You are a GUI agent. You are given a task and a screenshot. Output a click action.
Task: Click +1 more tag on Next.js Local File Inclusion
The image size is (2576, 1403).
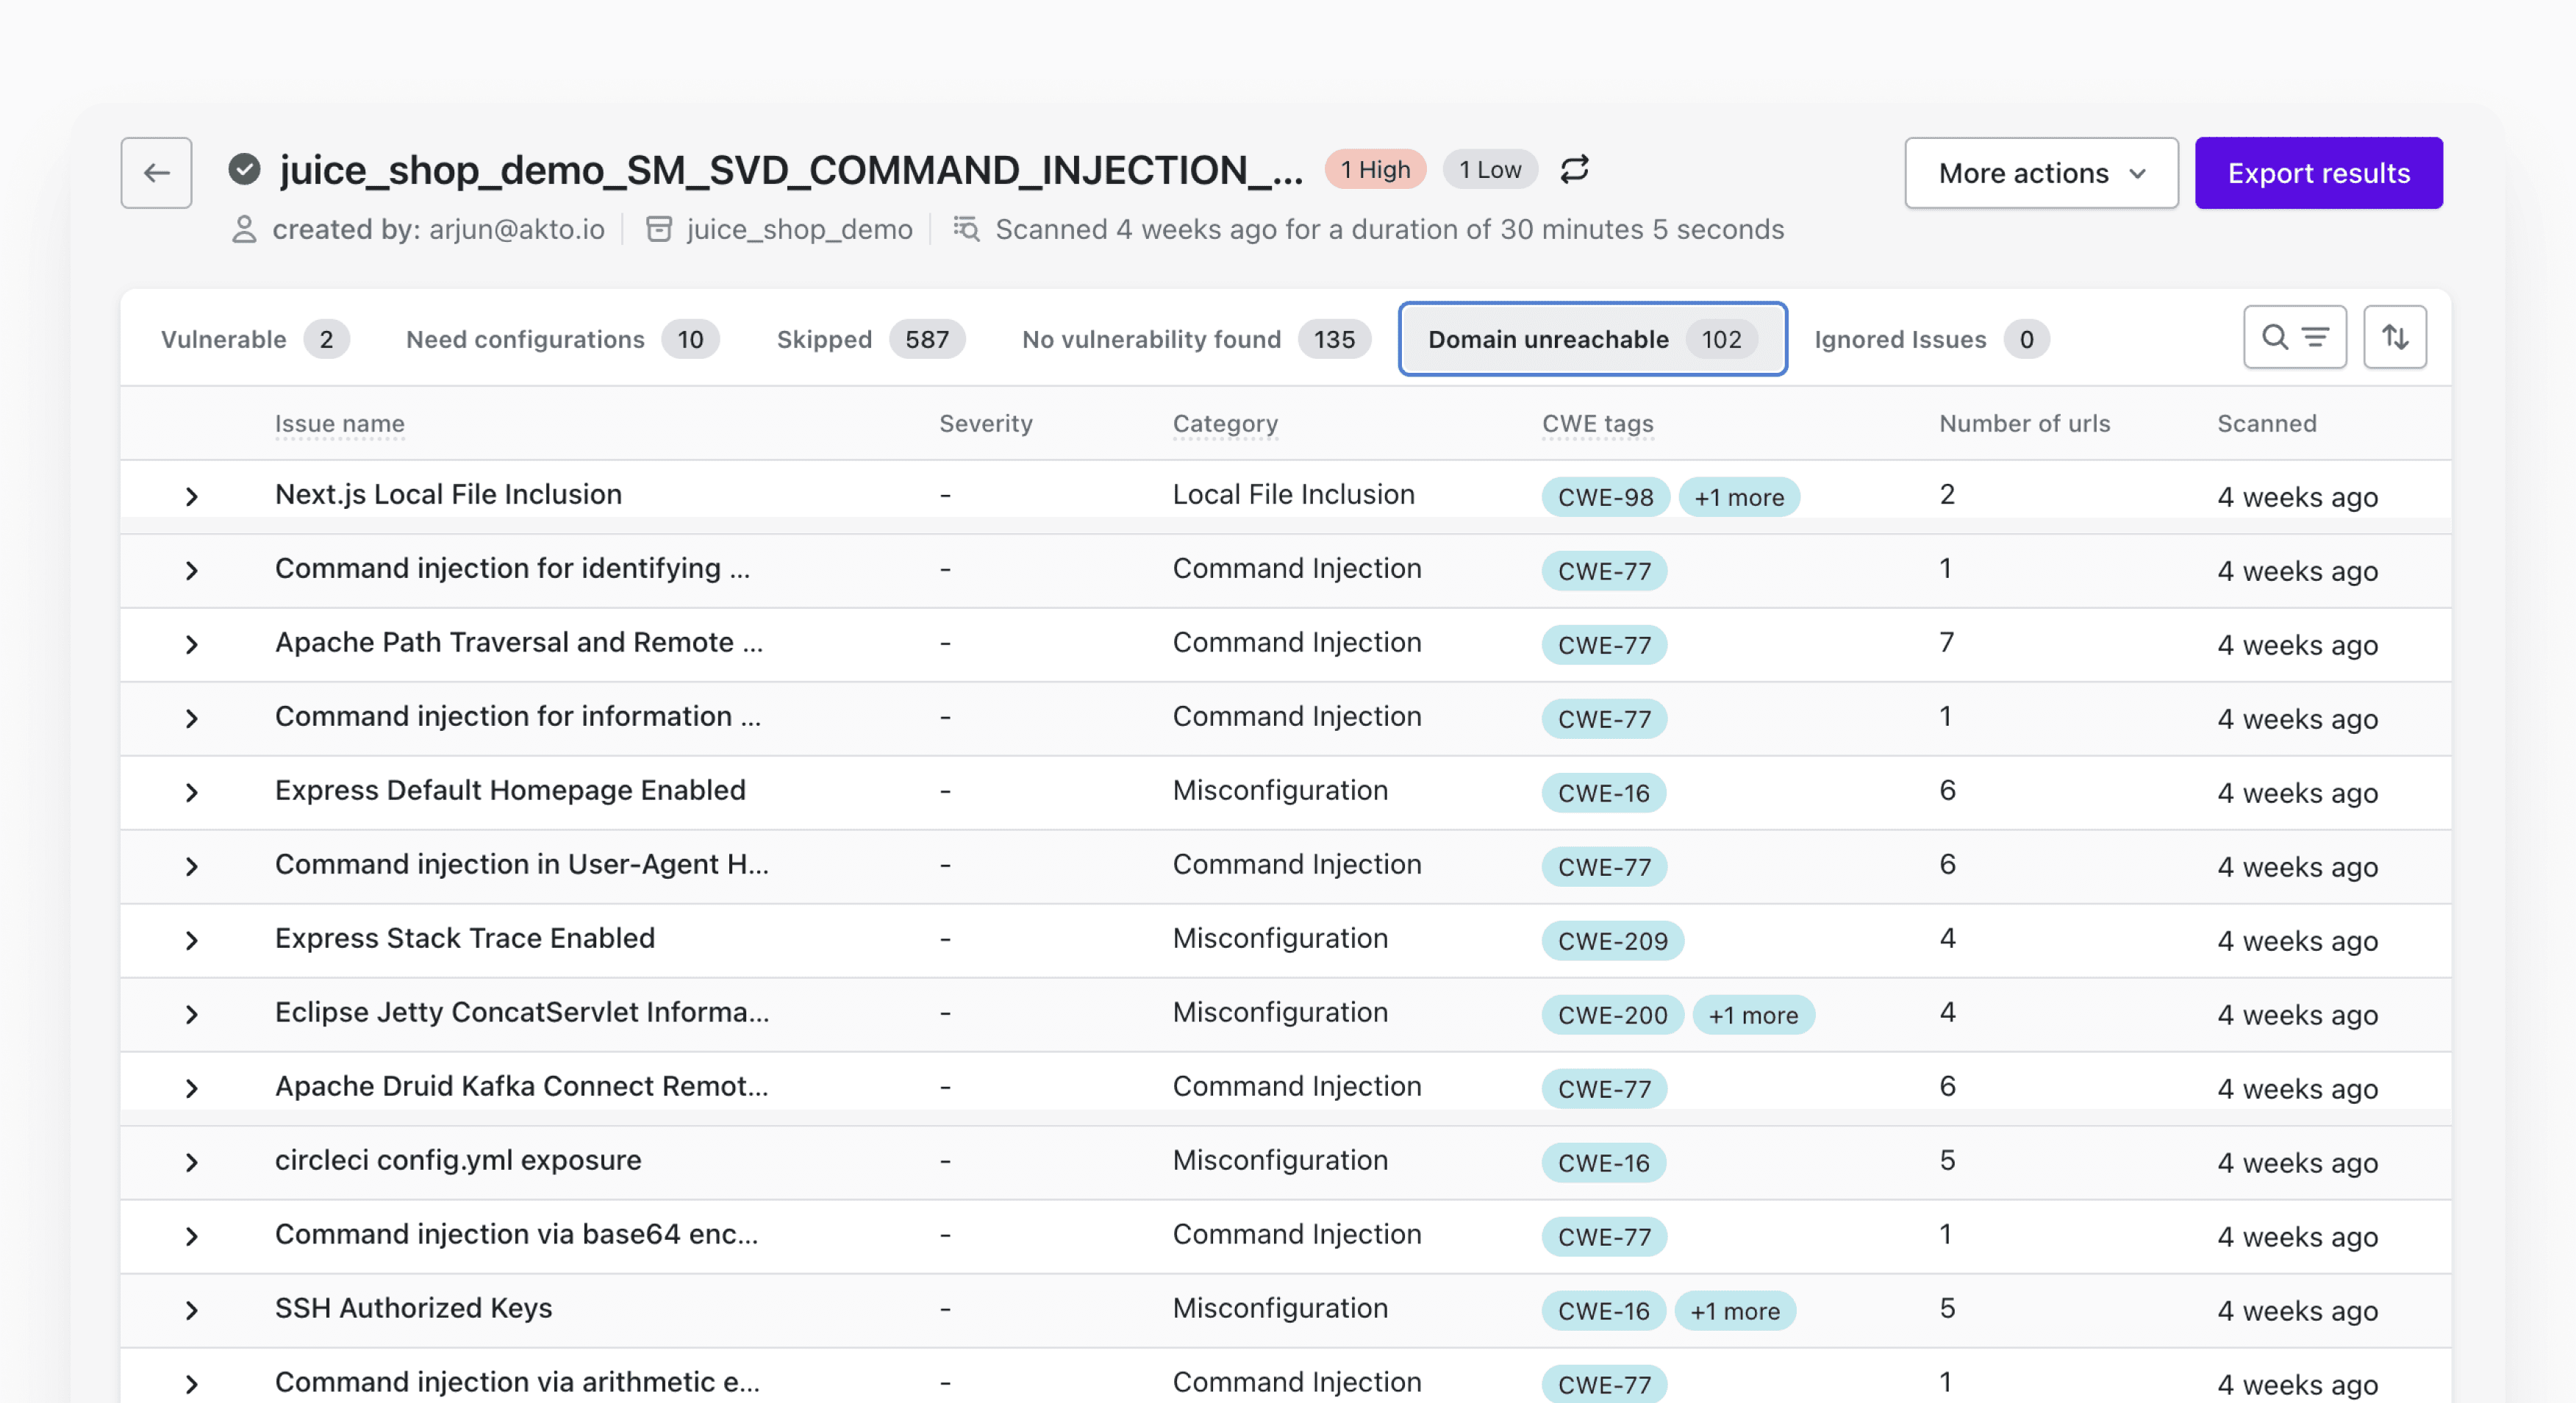1739,497
